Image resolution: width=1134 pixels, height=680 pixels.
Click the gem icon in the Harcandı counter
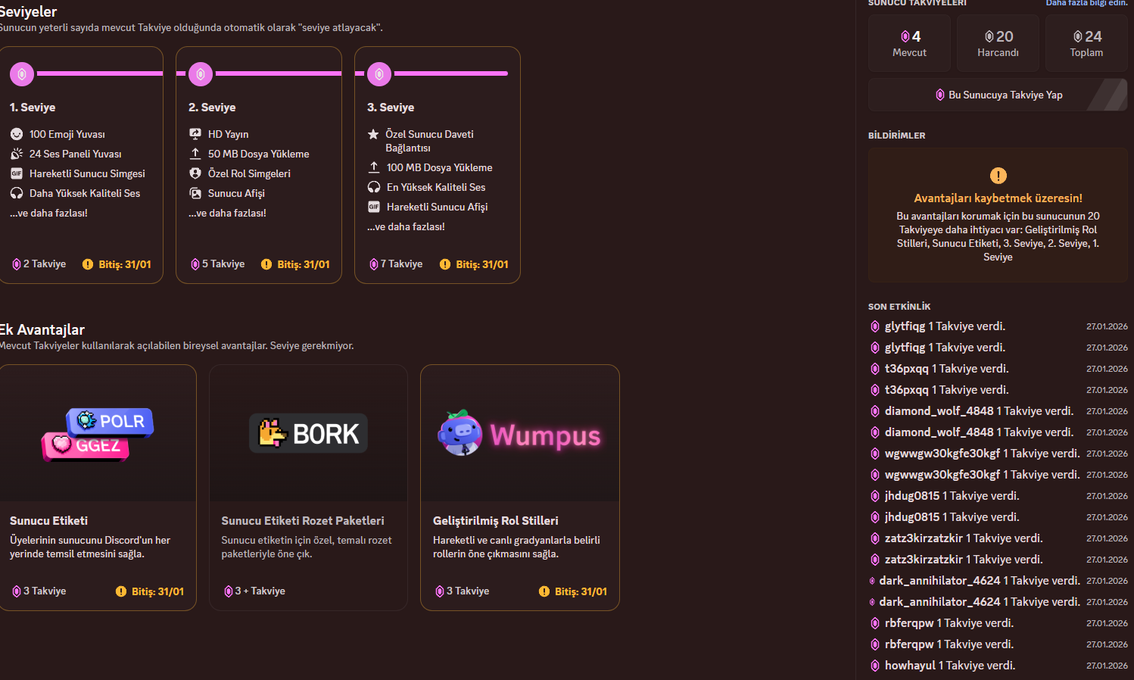(x=989, y=36)
